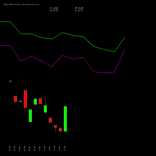Click the 06 Mar date axis label

(25, 148)
